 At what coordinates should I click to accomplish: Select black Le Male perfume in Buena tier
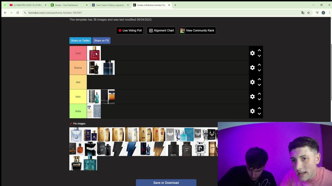pos(94,68)
